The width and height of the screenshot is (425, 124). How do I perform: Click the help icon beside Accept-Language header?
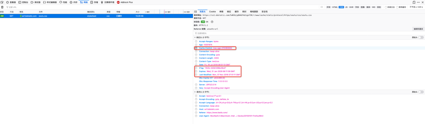[x=196, y=102]
